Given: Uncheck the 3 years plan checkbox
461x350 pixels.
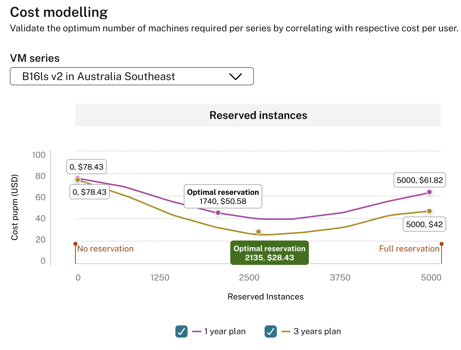Looking at the screenshot, I should pos(271,331).
